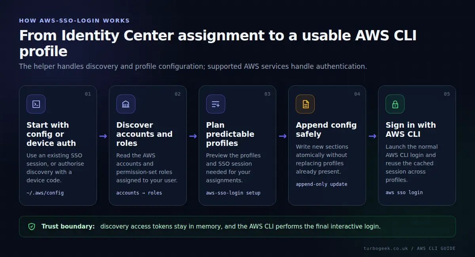The image size is (475, 257).
Task: Click the 'append-only update' code text
Action: click(x=321, y=184)
